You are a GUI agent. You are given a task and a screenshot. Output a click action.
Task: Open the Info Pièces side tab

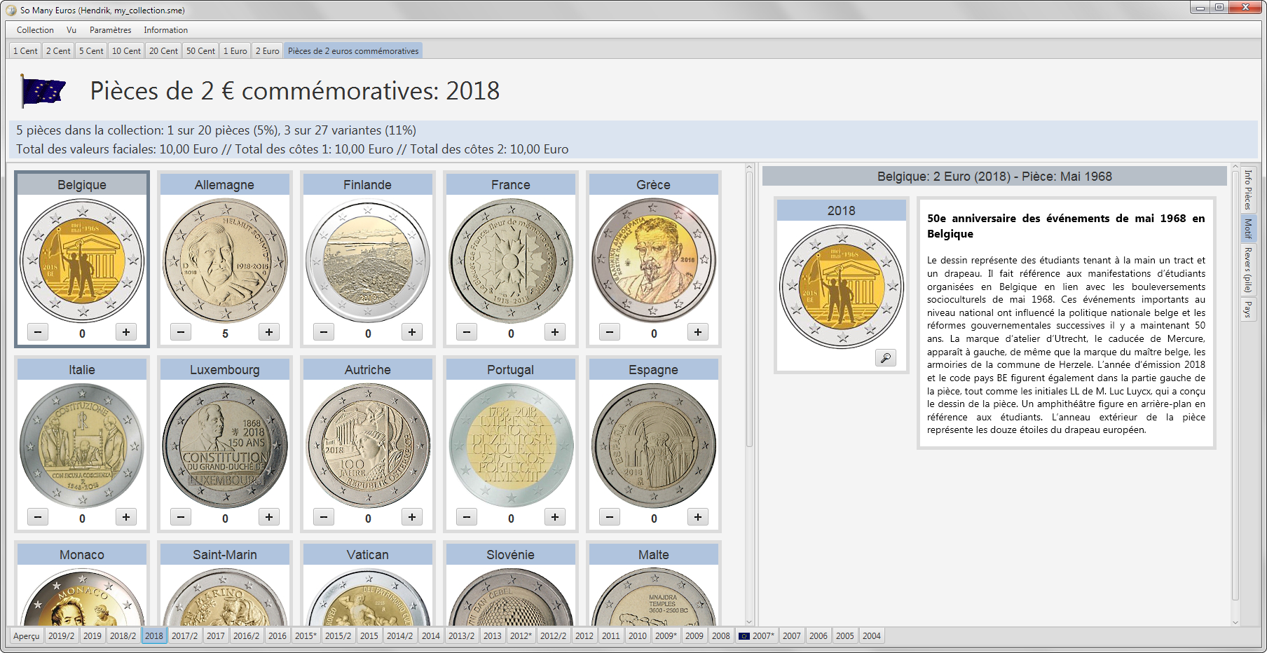pos(1248,189)
